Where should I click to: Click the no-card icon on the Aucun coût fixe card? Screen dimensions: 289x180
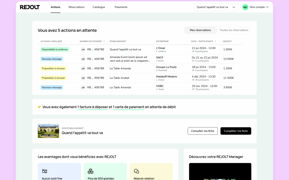[x=45, y=171]
